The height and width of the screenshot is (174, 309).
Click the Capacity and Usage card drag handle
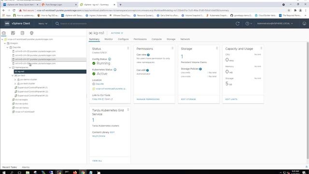pyautogui.click(x=261, y=48)
